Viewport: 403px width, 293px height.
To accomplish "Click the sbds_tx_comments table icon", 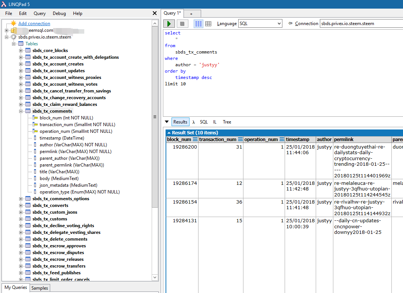I will pyautogui.click(x=28, y=111).
